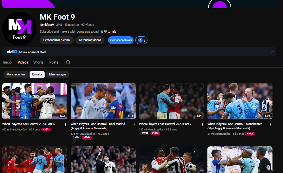Screen dimensions: 283x173
Task: Click the search icon in channel tabs
Action: (x=68, y=62)
